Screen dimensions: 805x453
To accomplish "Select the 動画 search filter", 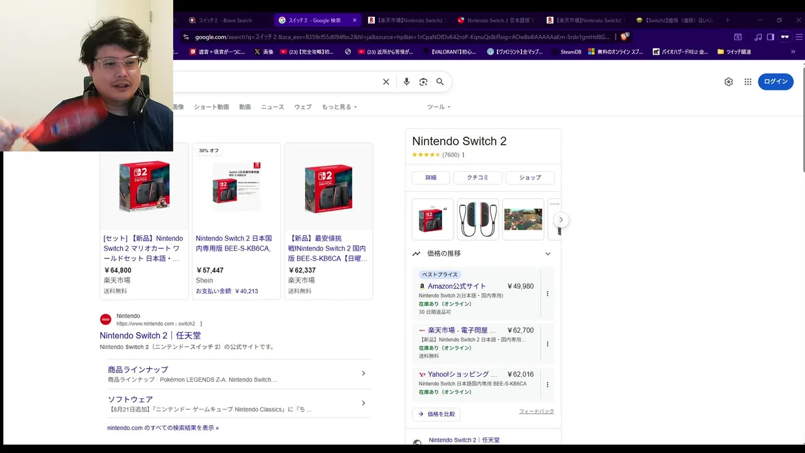I will click(245, 107).
